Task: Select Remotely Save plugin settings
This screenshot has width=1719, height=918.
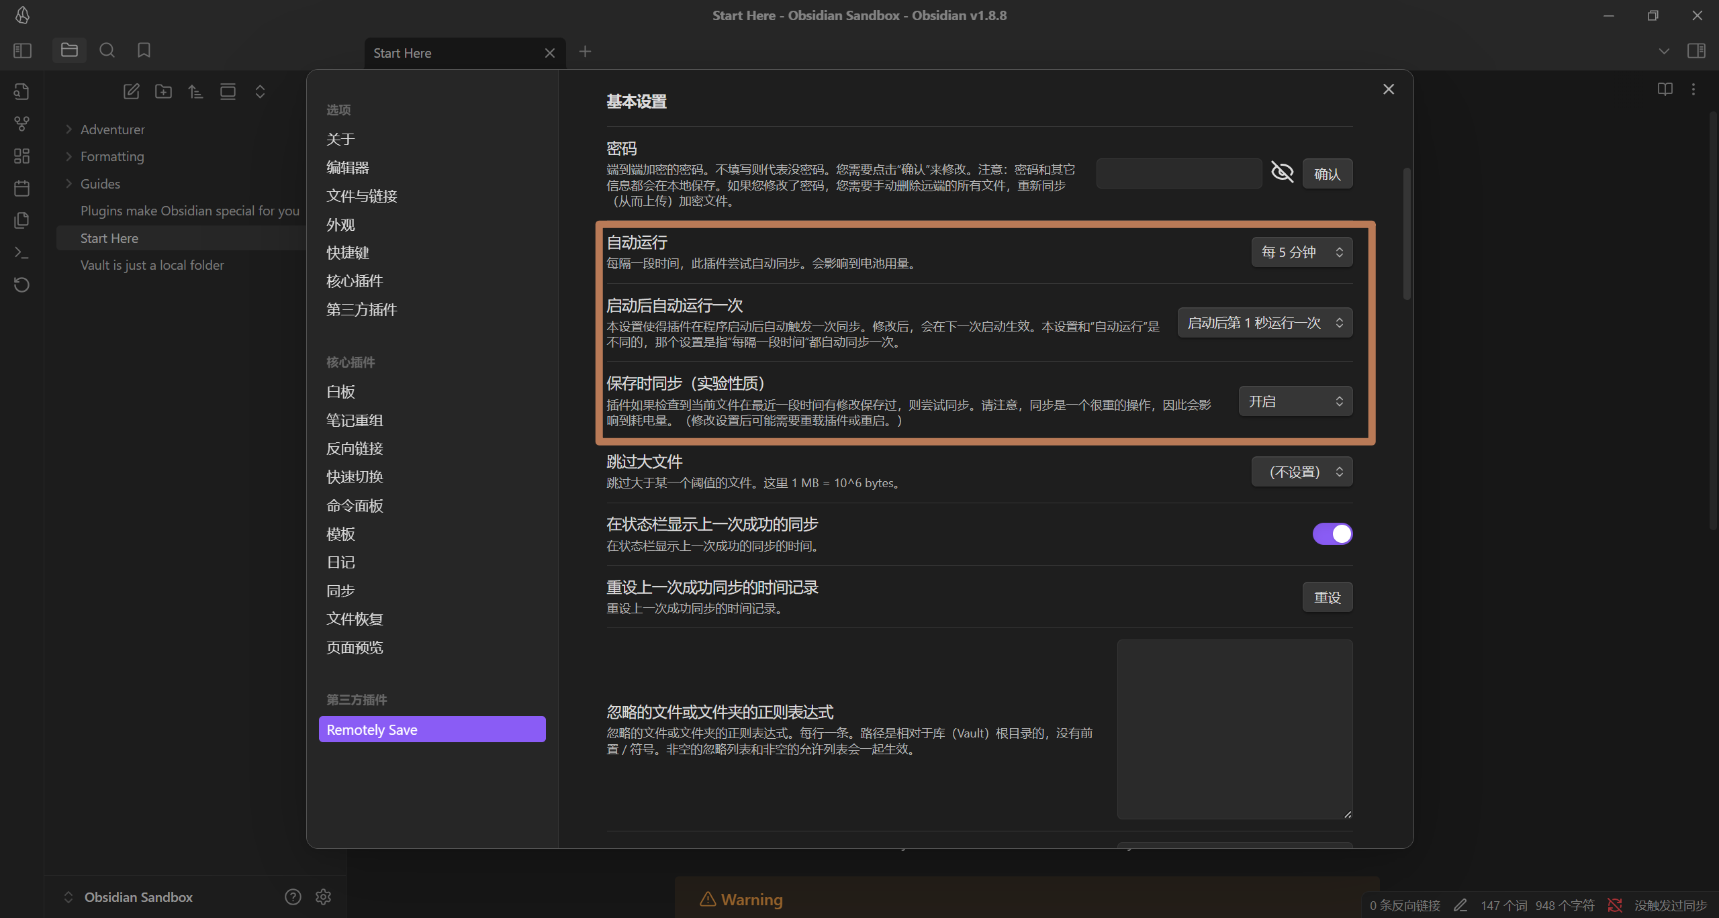Action: coord(432,729)
